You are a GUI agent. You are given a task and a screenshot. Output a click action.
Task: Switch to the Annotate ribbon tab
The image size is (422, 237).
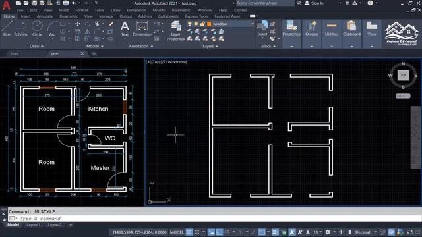[x=45, y=16]
